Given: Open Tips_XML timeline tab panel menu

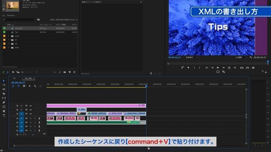Looking at the screenshot, I should click(34, 78).
